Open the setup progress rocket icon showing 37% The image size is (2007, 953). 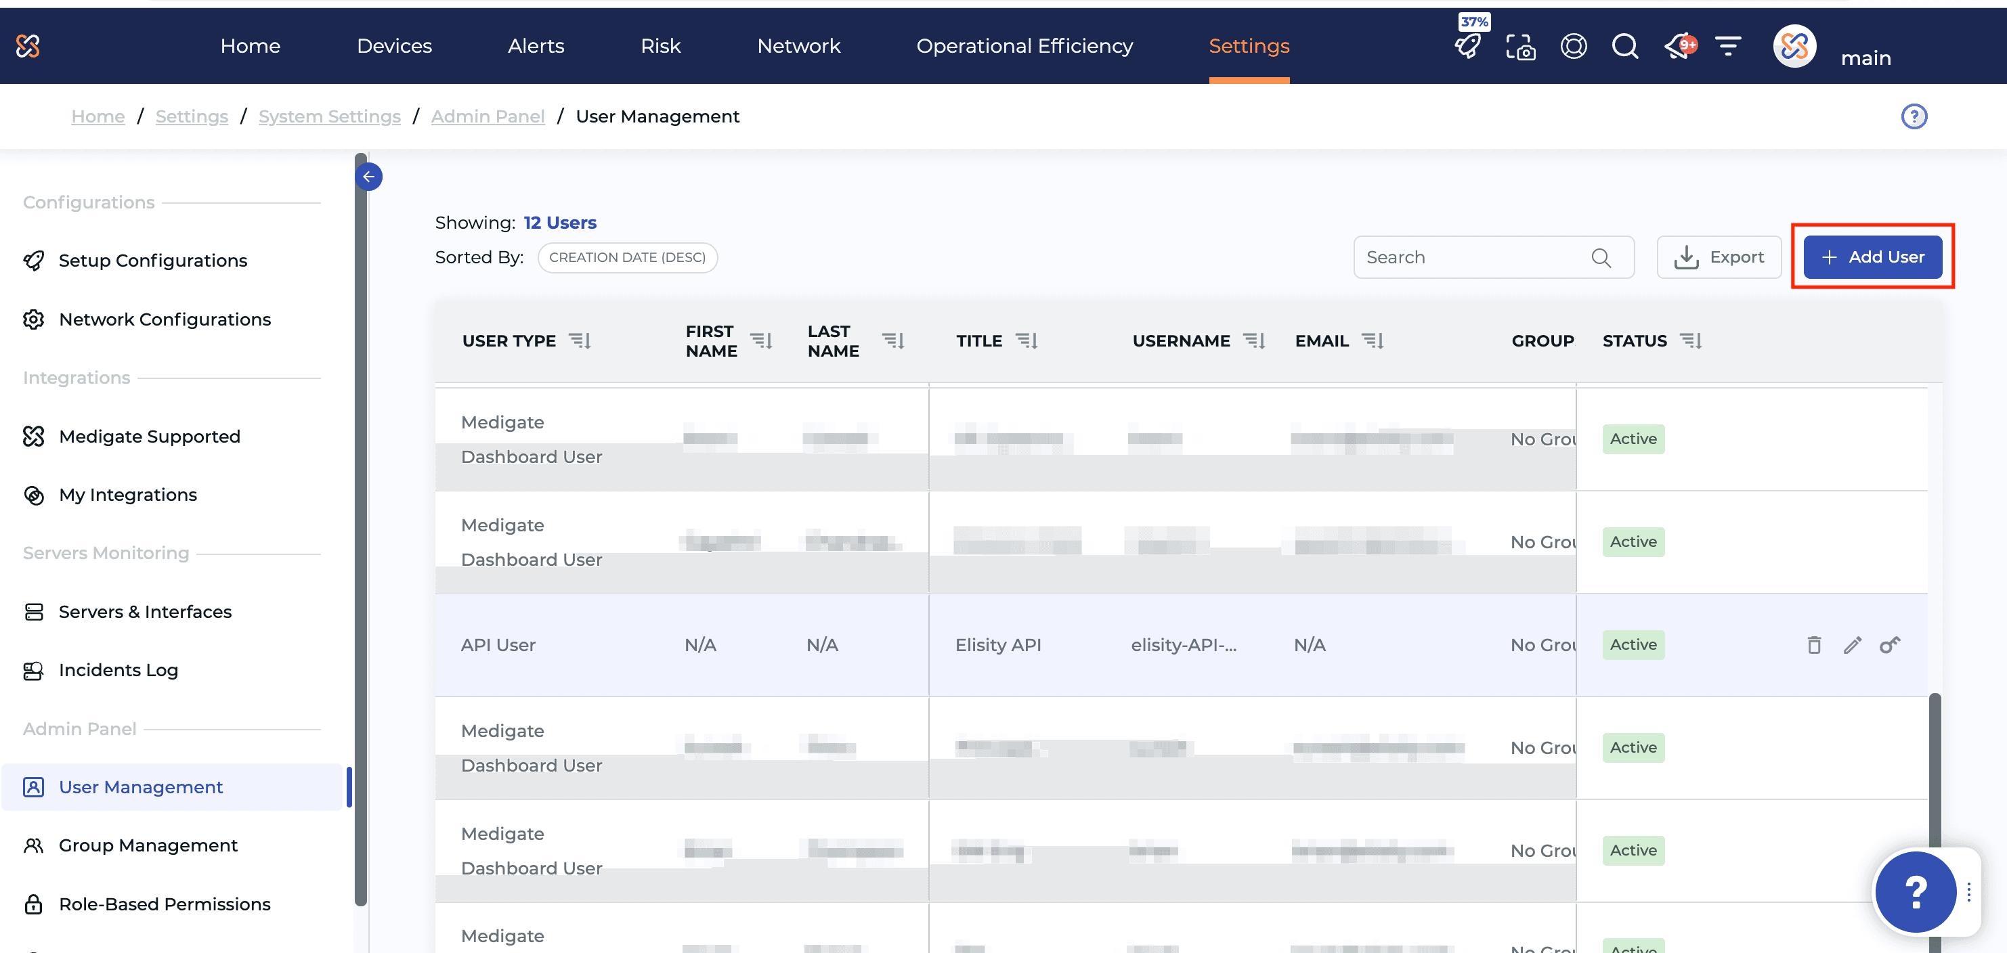pos(1469,45)
